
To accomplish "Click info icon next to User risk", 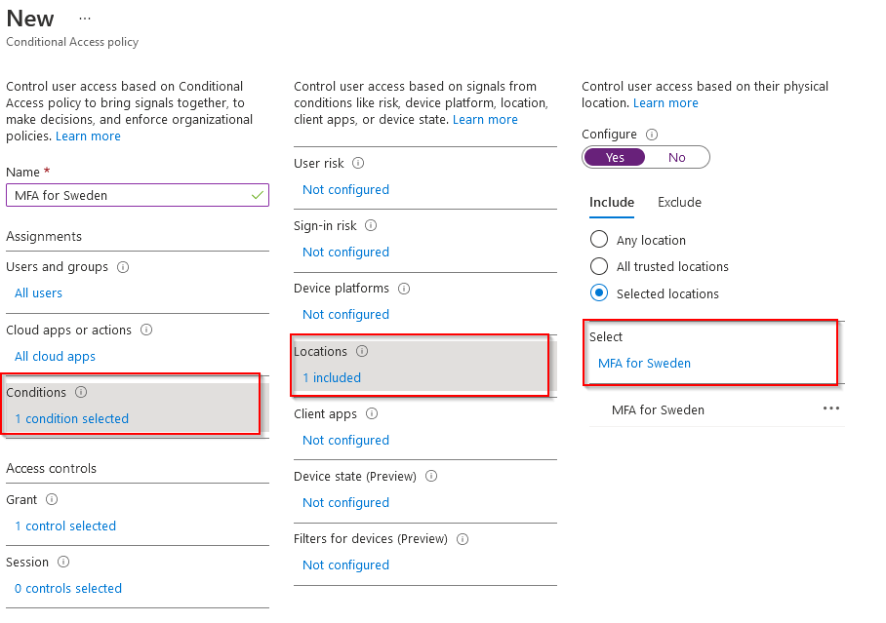I will (358, 164).
